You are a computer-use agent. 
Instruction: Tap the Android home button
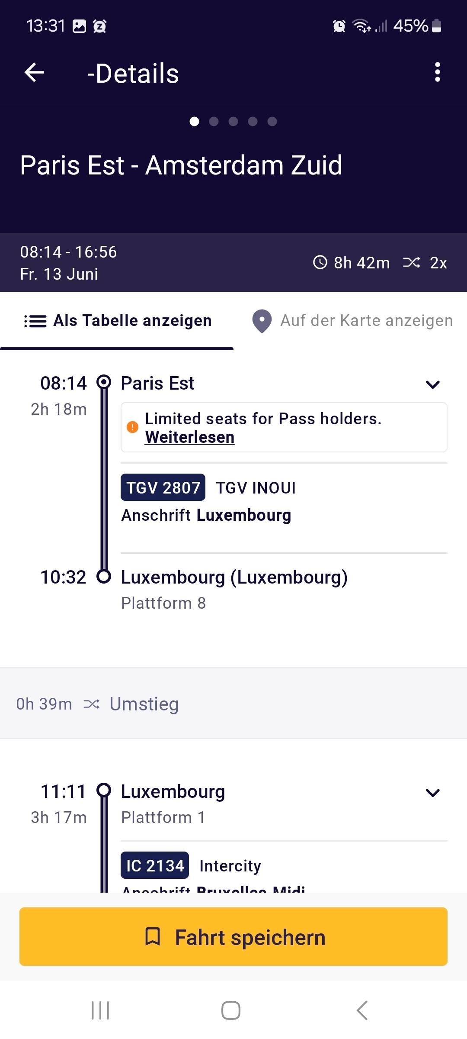[231, 1010]
